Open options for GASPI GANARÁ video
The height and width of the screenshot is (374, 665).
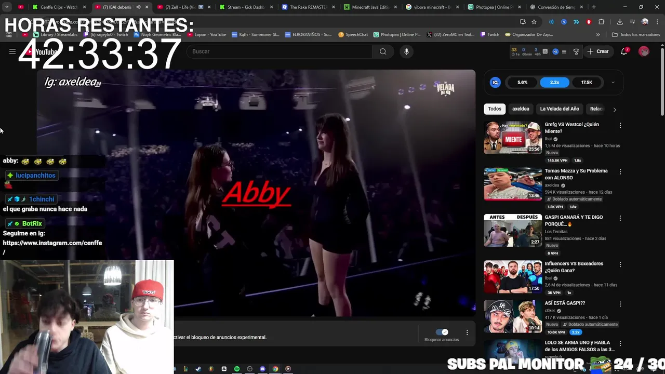click(x=620, y=218)
